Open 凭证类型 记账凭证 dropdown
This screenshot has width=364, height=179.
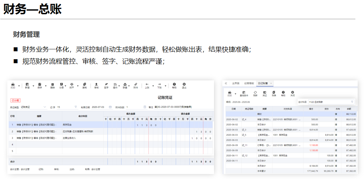pos(34,107)
